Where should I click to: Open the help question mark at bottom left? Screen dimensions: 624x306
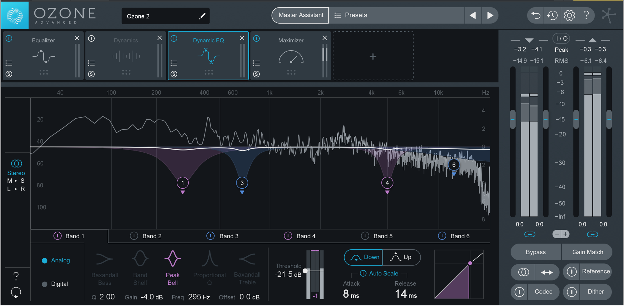tap(16, 276)
